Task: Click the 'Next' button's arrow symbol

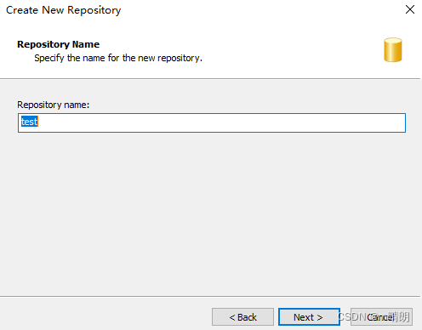Action: tap(320, 317)
